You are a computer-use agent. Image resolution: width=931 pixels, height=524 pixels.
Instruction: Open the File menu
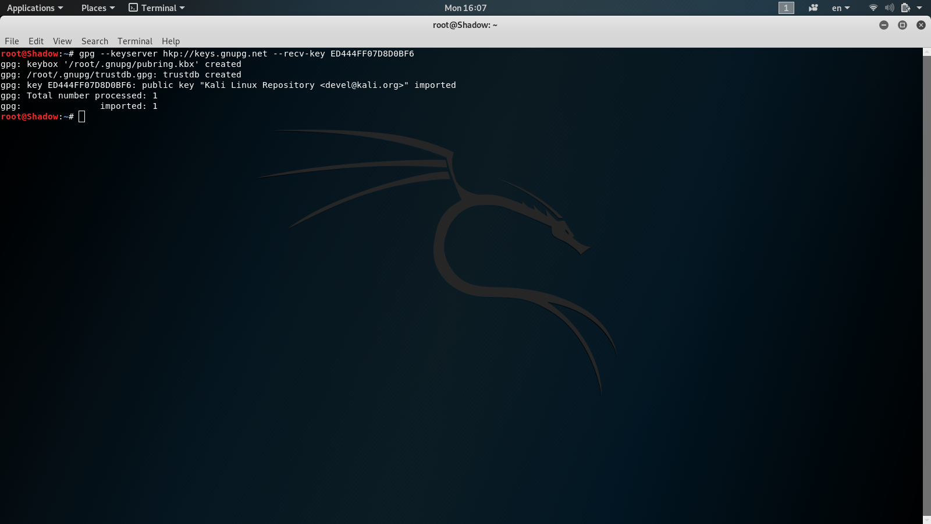click(x=12, y=41)
